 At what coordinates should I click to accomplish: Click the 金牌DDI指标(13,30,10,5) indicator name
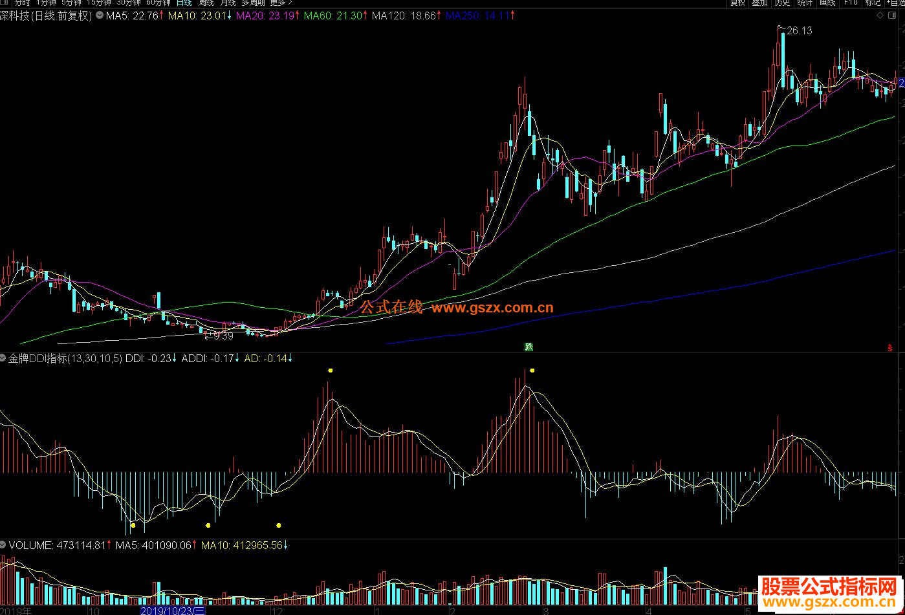click(x=65, y=358)
